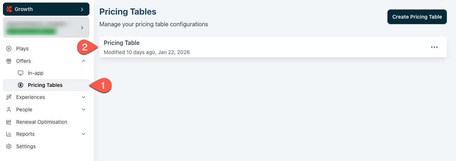Click the Pricing Tables dollar icon
This screenshot has width=456, height=161.
[21, 85]
